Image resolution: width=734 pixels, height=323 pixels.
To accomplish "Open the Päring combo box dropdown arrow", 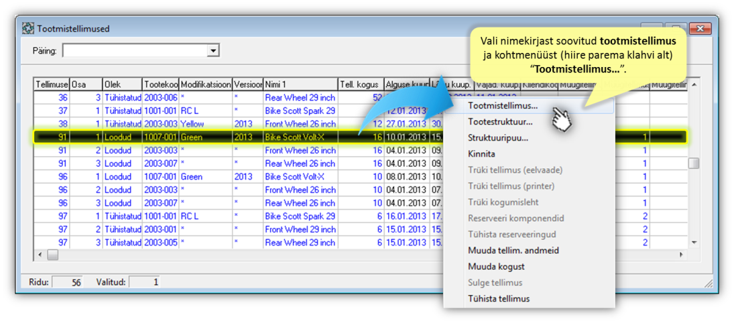I will [213, 50].
